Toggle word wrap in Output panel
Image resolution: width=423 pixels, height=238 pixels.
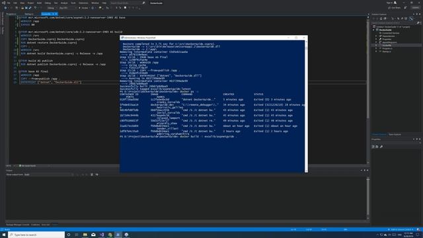(x=97, y=175)
